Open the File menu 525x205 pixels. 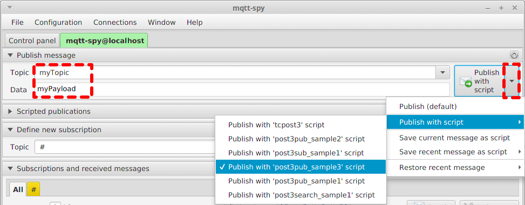(x=17, y=23)
